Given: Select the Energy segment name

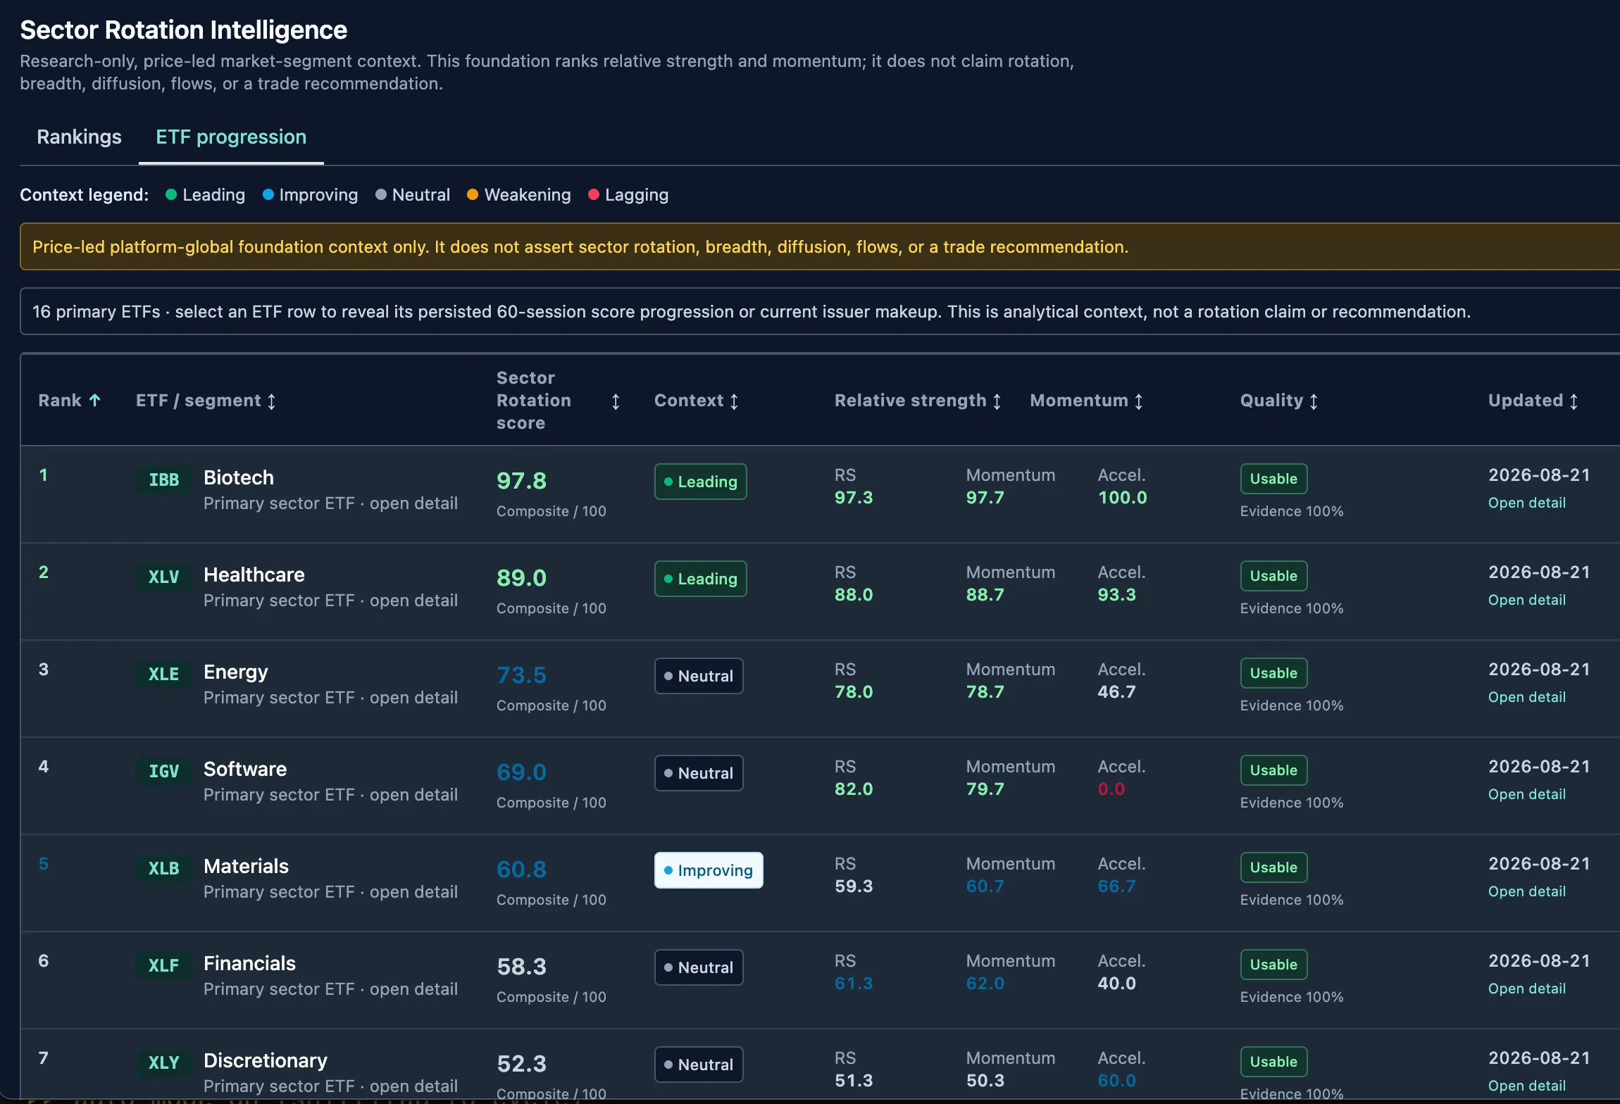Looking at the screenshot, I should 236,672.
